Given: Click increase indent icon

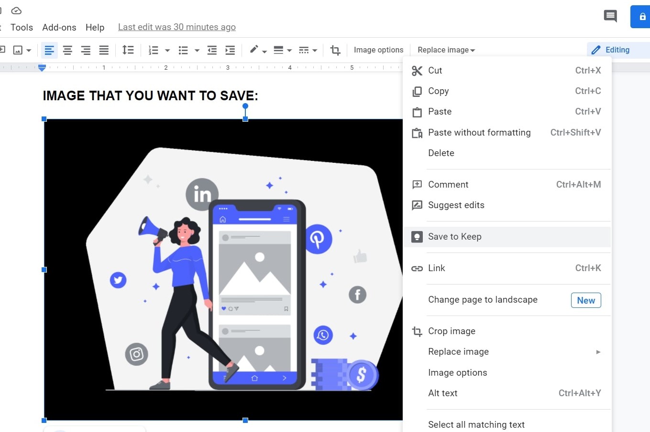Looking at the screenshot, I should coord(230,50).
